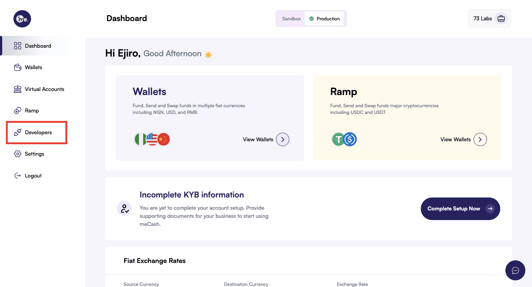This screenshot has width=532, height=287.
Task: Click chevron arrow in Wallets card
Action: click(x=283, y=139)
